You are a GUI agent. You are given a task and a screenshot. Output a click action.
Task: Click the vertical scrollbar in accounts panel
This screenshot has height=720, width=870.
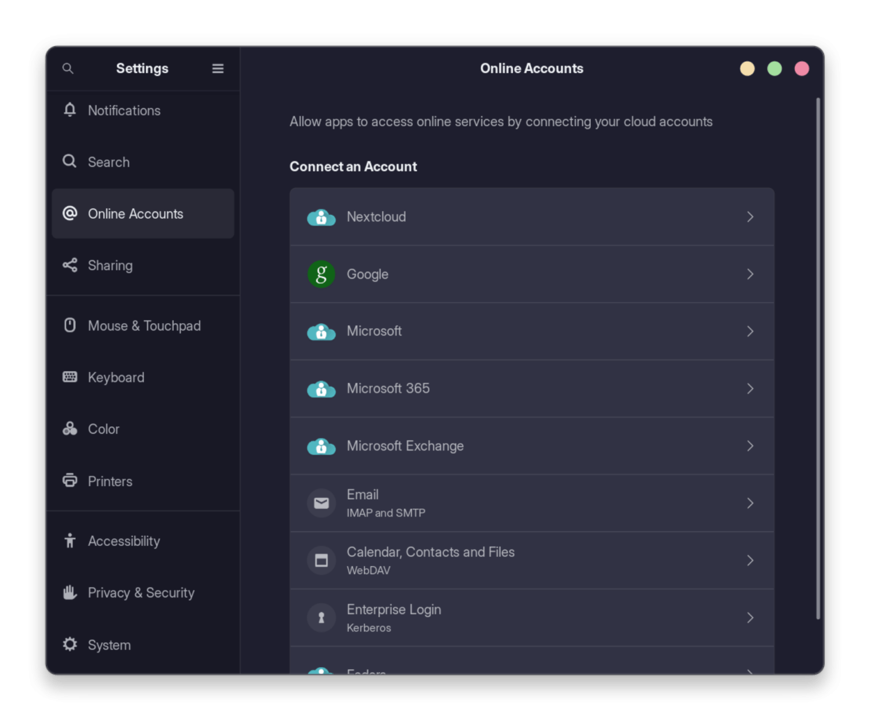pyautogui.click(x=818, y=357)
